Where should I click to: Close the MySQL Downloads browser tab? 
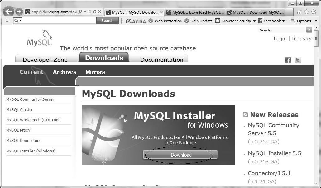(161, 12)
